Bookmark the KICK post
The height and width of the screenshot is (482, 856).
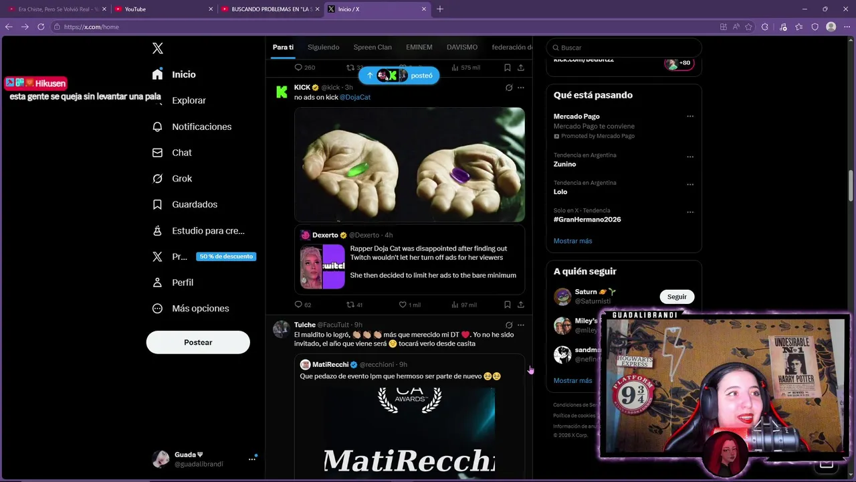[x=508, y=305]
